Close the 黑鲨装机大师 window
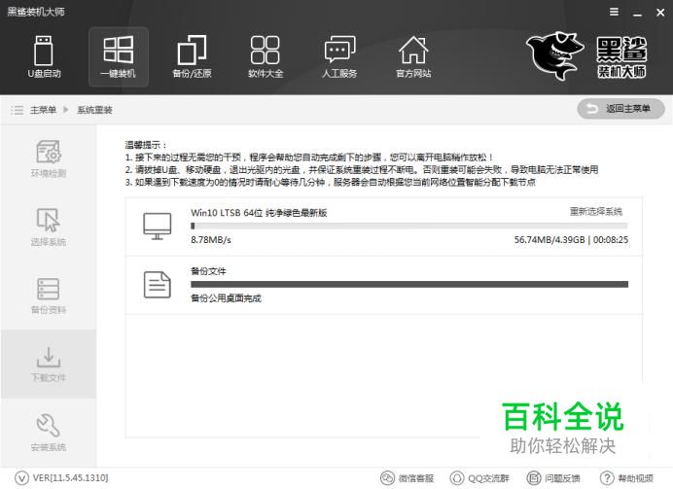 click(x=660, y=13)
